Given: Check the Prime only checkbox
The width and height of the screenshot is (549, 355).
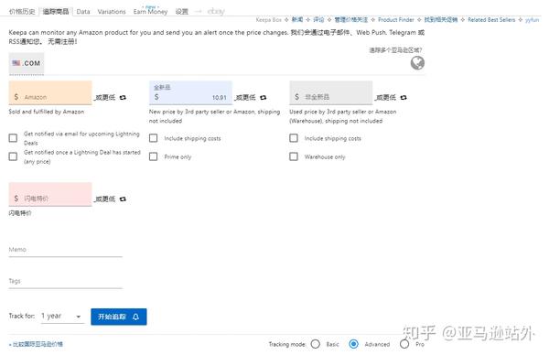Looking at the screenshot, I should point(154,156).
